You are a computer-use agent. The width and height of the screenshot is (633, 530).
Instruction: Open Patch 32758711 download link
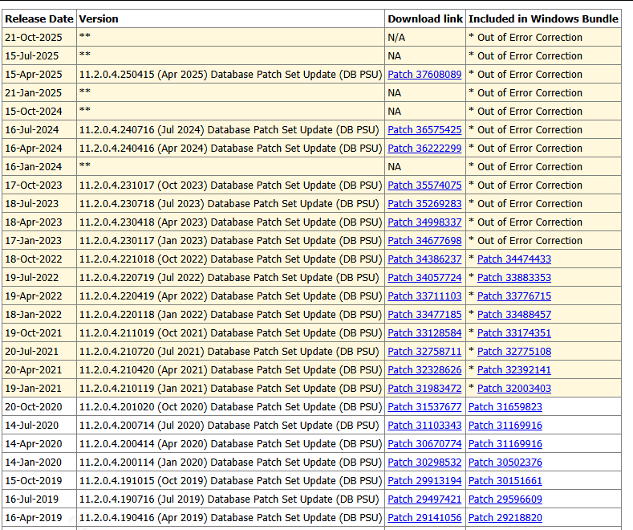point(424,352)
